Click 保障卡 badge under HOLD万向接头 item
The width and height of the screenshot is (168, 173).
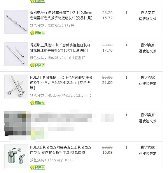click(38, 167)
